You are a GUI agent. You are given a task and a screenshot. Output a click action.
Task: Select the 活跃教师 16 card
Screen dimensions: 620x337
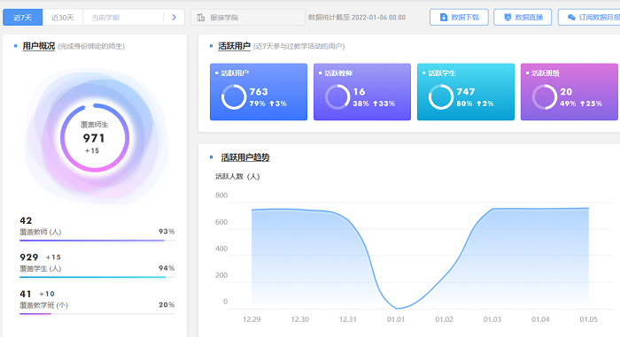click(362, 92)
